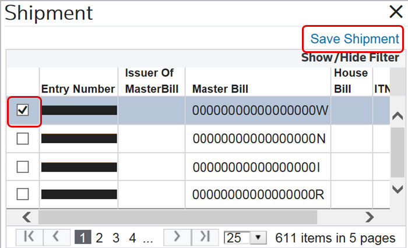Click the vertical scrollbar up arrow
Screen dimensions: 408x248
click(x=398, y=116)
